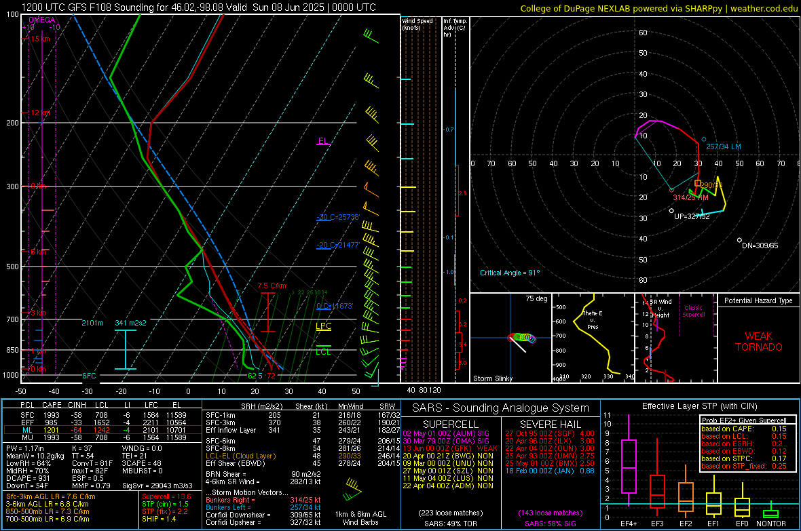The image size is (801, 531).
Task: Click the orange mean wind square on hodograph
Action: pos(698,183)
